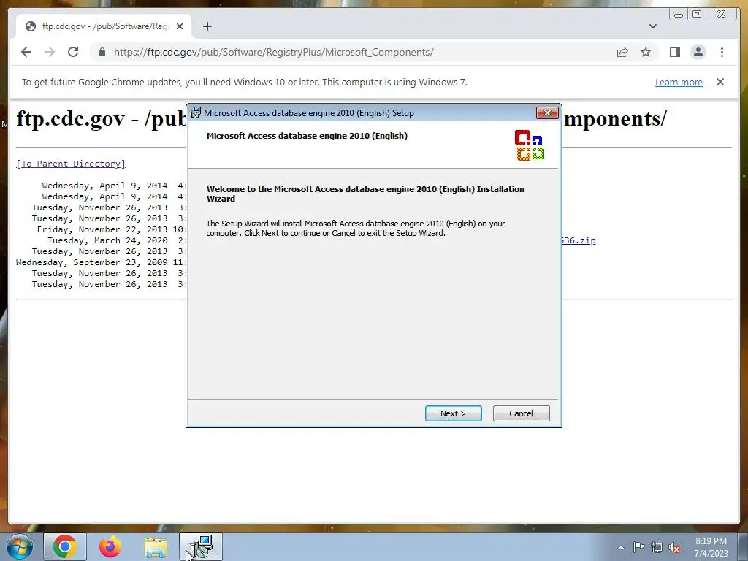This screenshot has height=561, width=748.
Task: Reload the ftp.cdc.gov page
Action: 73,52
